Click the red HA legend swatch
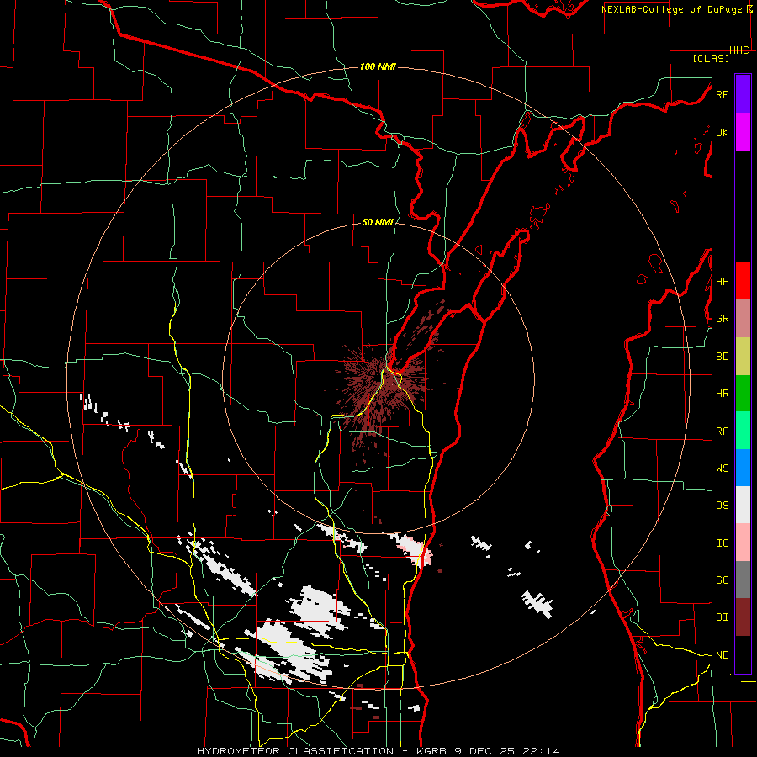Viewport: 757px width, 757px height. coord(743,281)
